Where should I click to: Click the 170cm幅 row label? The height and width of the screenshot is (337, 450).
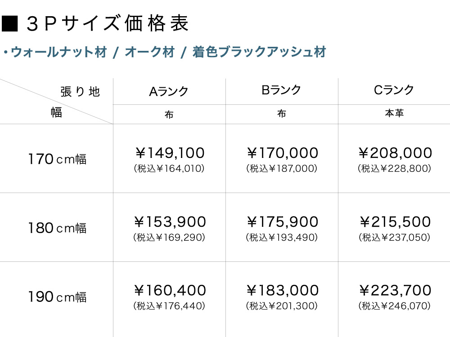pos(57,159)
